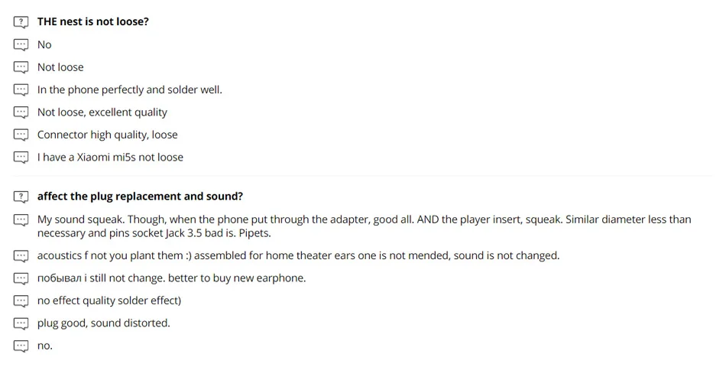The image size is (726, 367).
Task: Click bubble icon beside 'My sound squeak' answer
Action: pyautogui.click(x=21, y=220)
